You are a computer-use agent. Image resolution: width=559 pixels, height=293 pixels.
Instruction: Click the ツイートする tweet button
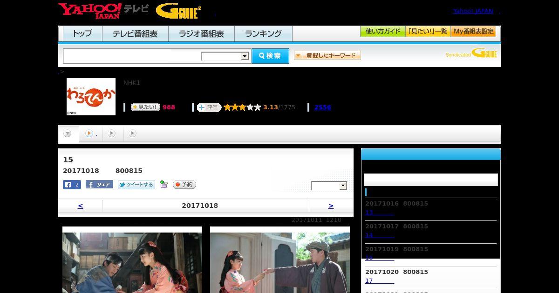136,185
